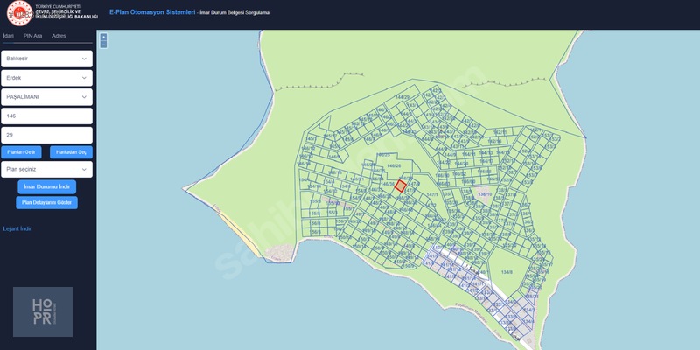The height and width of the screenshot is (350, 700).
Task: Click the İmar Durumu İndir button
Action: point(47,186)
